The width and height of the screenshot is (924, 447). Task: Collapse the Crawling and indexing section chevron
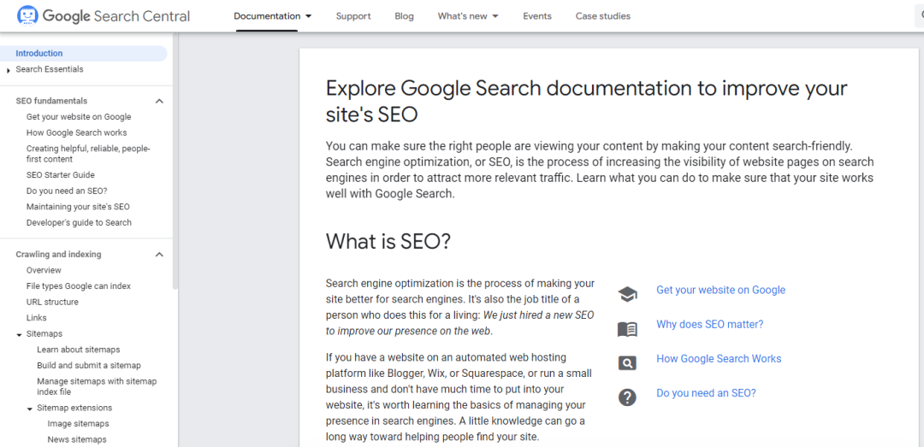pyautogui.click(x=159, y=255)
